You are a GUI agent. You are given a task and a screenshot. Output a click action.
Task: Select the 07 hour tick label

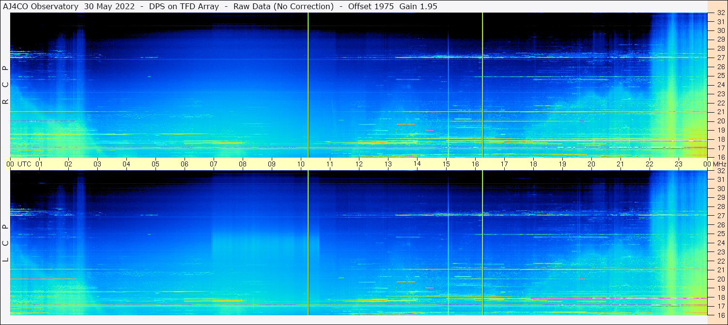(214, 164)
